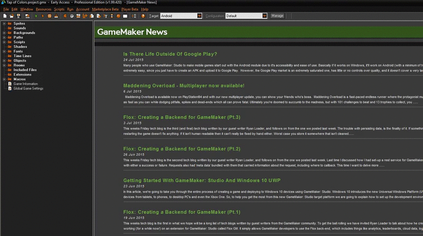Click the Game Information document icon
The width and height of the screenshot is (423, 236).
point(10,84)
